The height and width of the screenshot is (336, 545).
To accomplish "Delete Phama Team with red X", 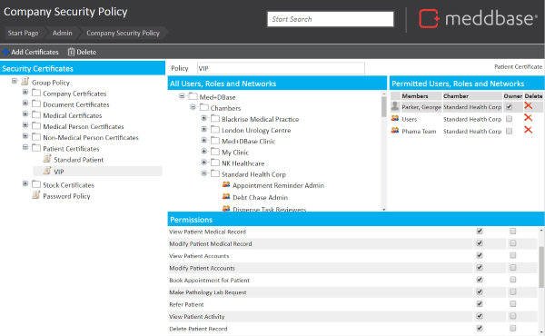I will tap(528, 130).
